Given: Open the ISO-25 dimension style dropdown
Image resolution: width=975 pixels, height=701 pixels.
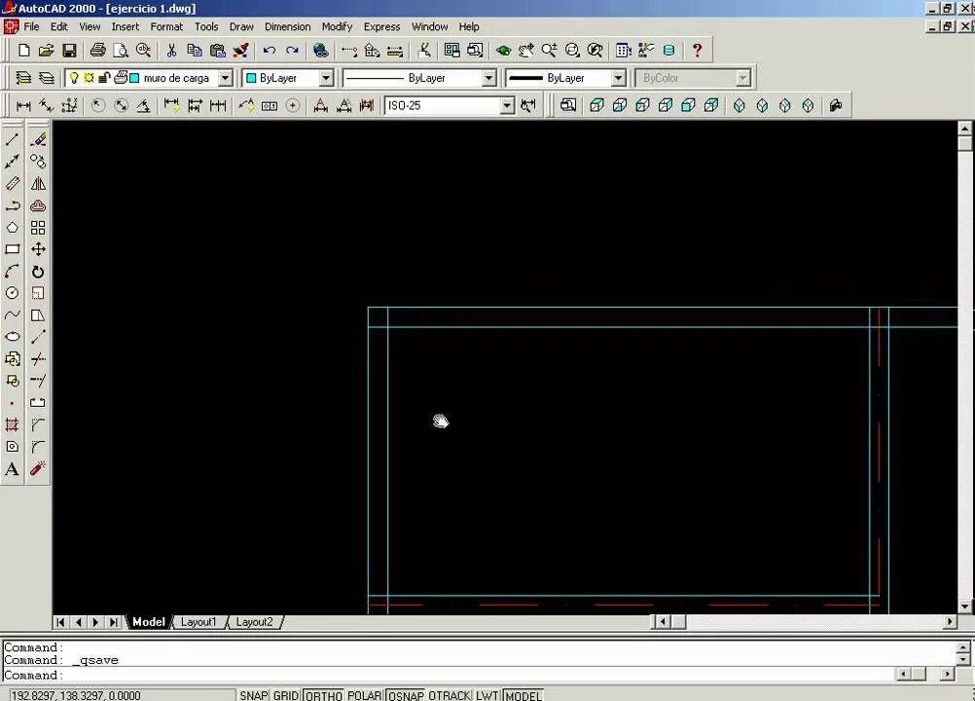Looking at the screenshot, I should [507, 105].
